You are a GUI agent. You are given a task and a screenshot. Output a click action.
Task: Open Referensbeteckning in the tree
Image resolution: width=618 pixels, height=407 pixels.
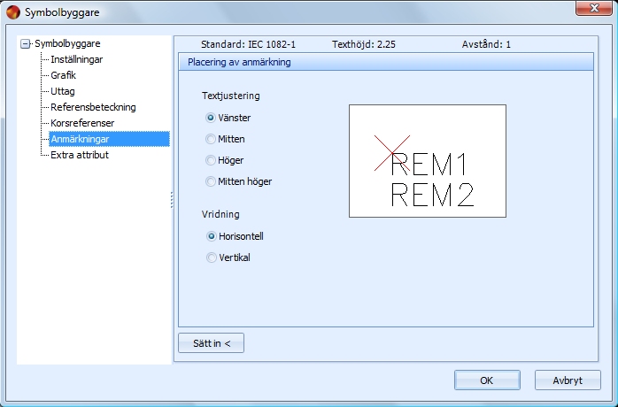93,107
